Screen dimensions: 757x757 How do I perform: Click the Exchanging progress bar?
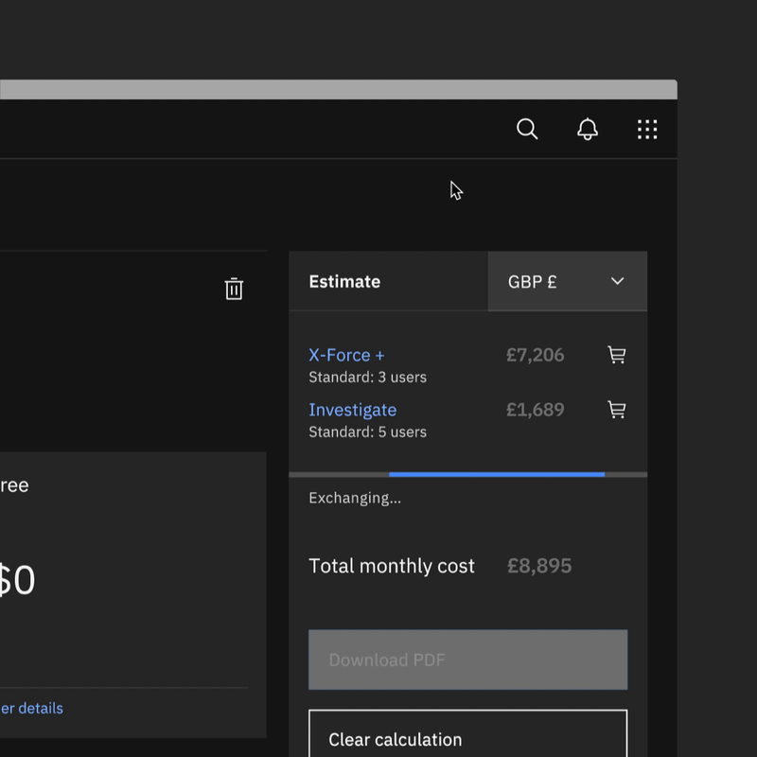click(467, 475)
